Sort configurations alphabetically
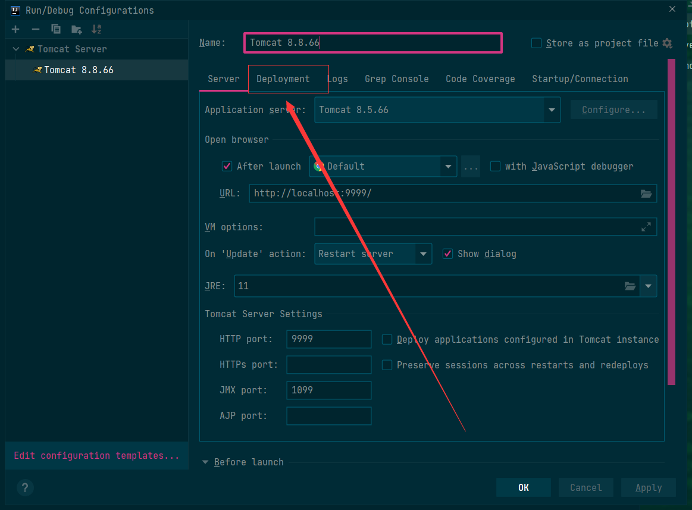 96,29
